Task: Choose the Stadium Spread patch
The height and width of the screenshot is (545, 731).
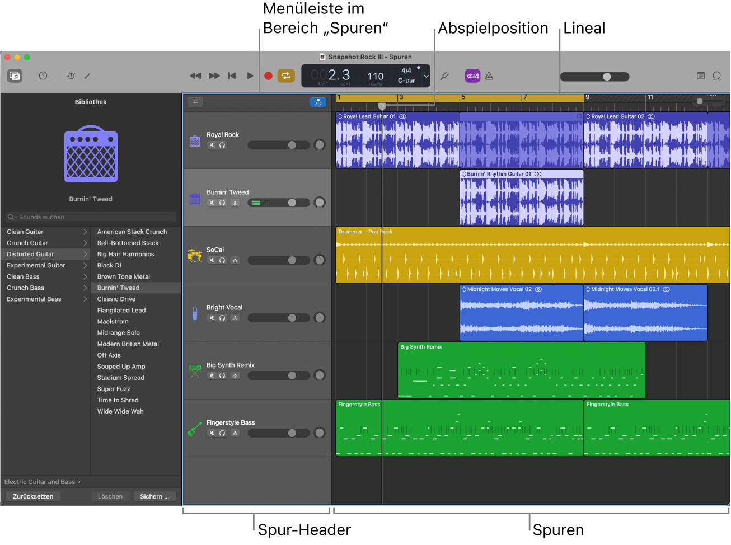Action: (121, 378)
